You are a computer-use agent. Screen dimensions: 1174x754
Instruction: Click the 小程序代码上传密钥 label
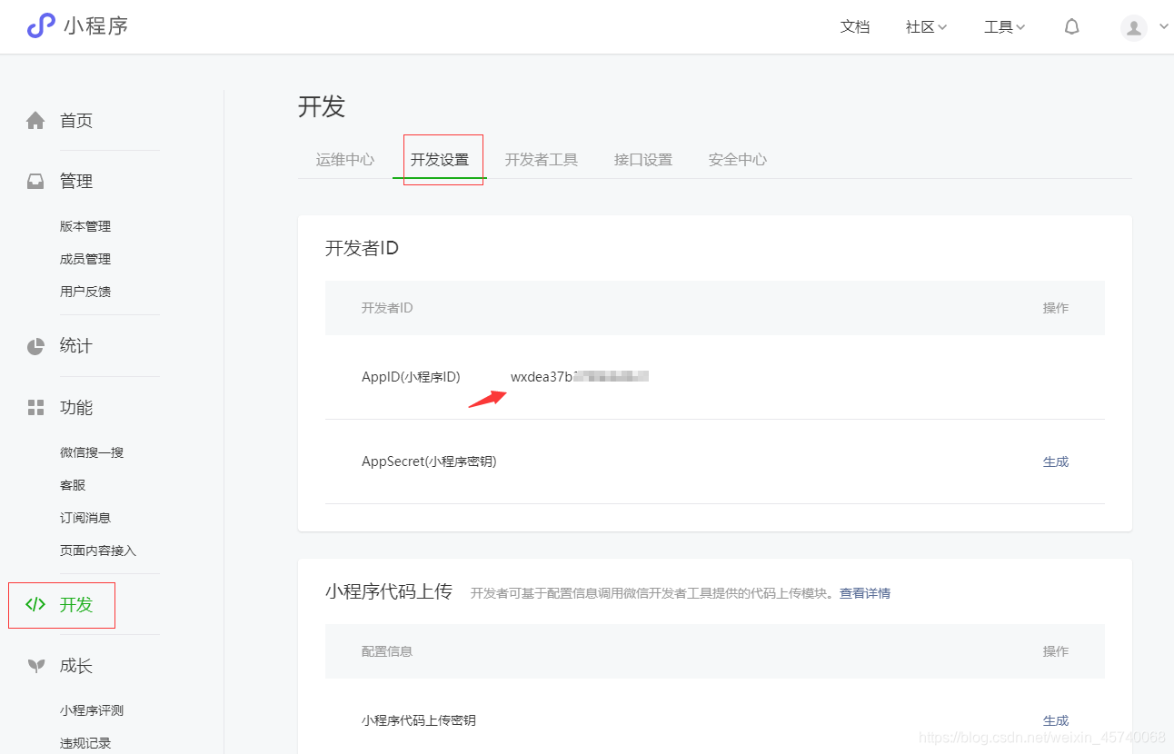419,720
